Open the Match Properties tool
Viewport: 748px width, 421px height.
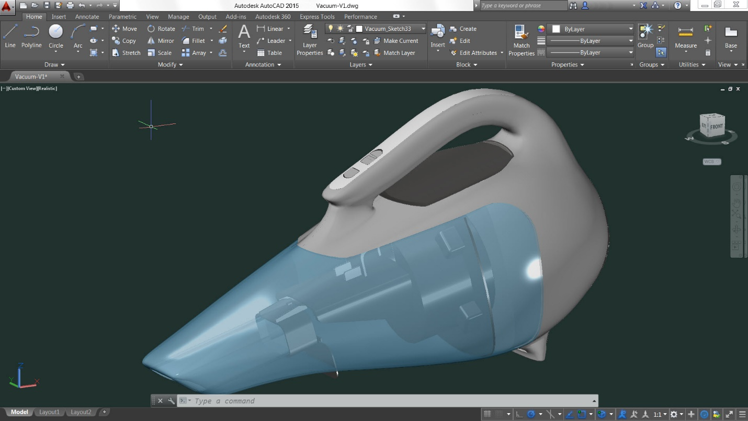pos(521,39)
